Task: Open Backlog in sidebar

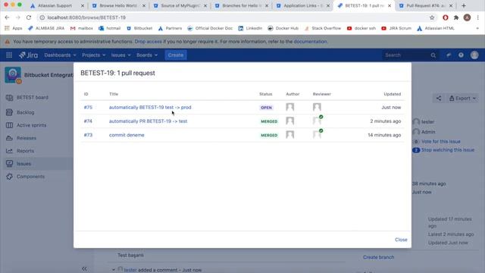Action: click(x=25, y=112)
